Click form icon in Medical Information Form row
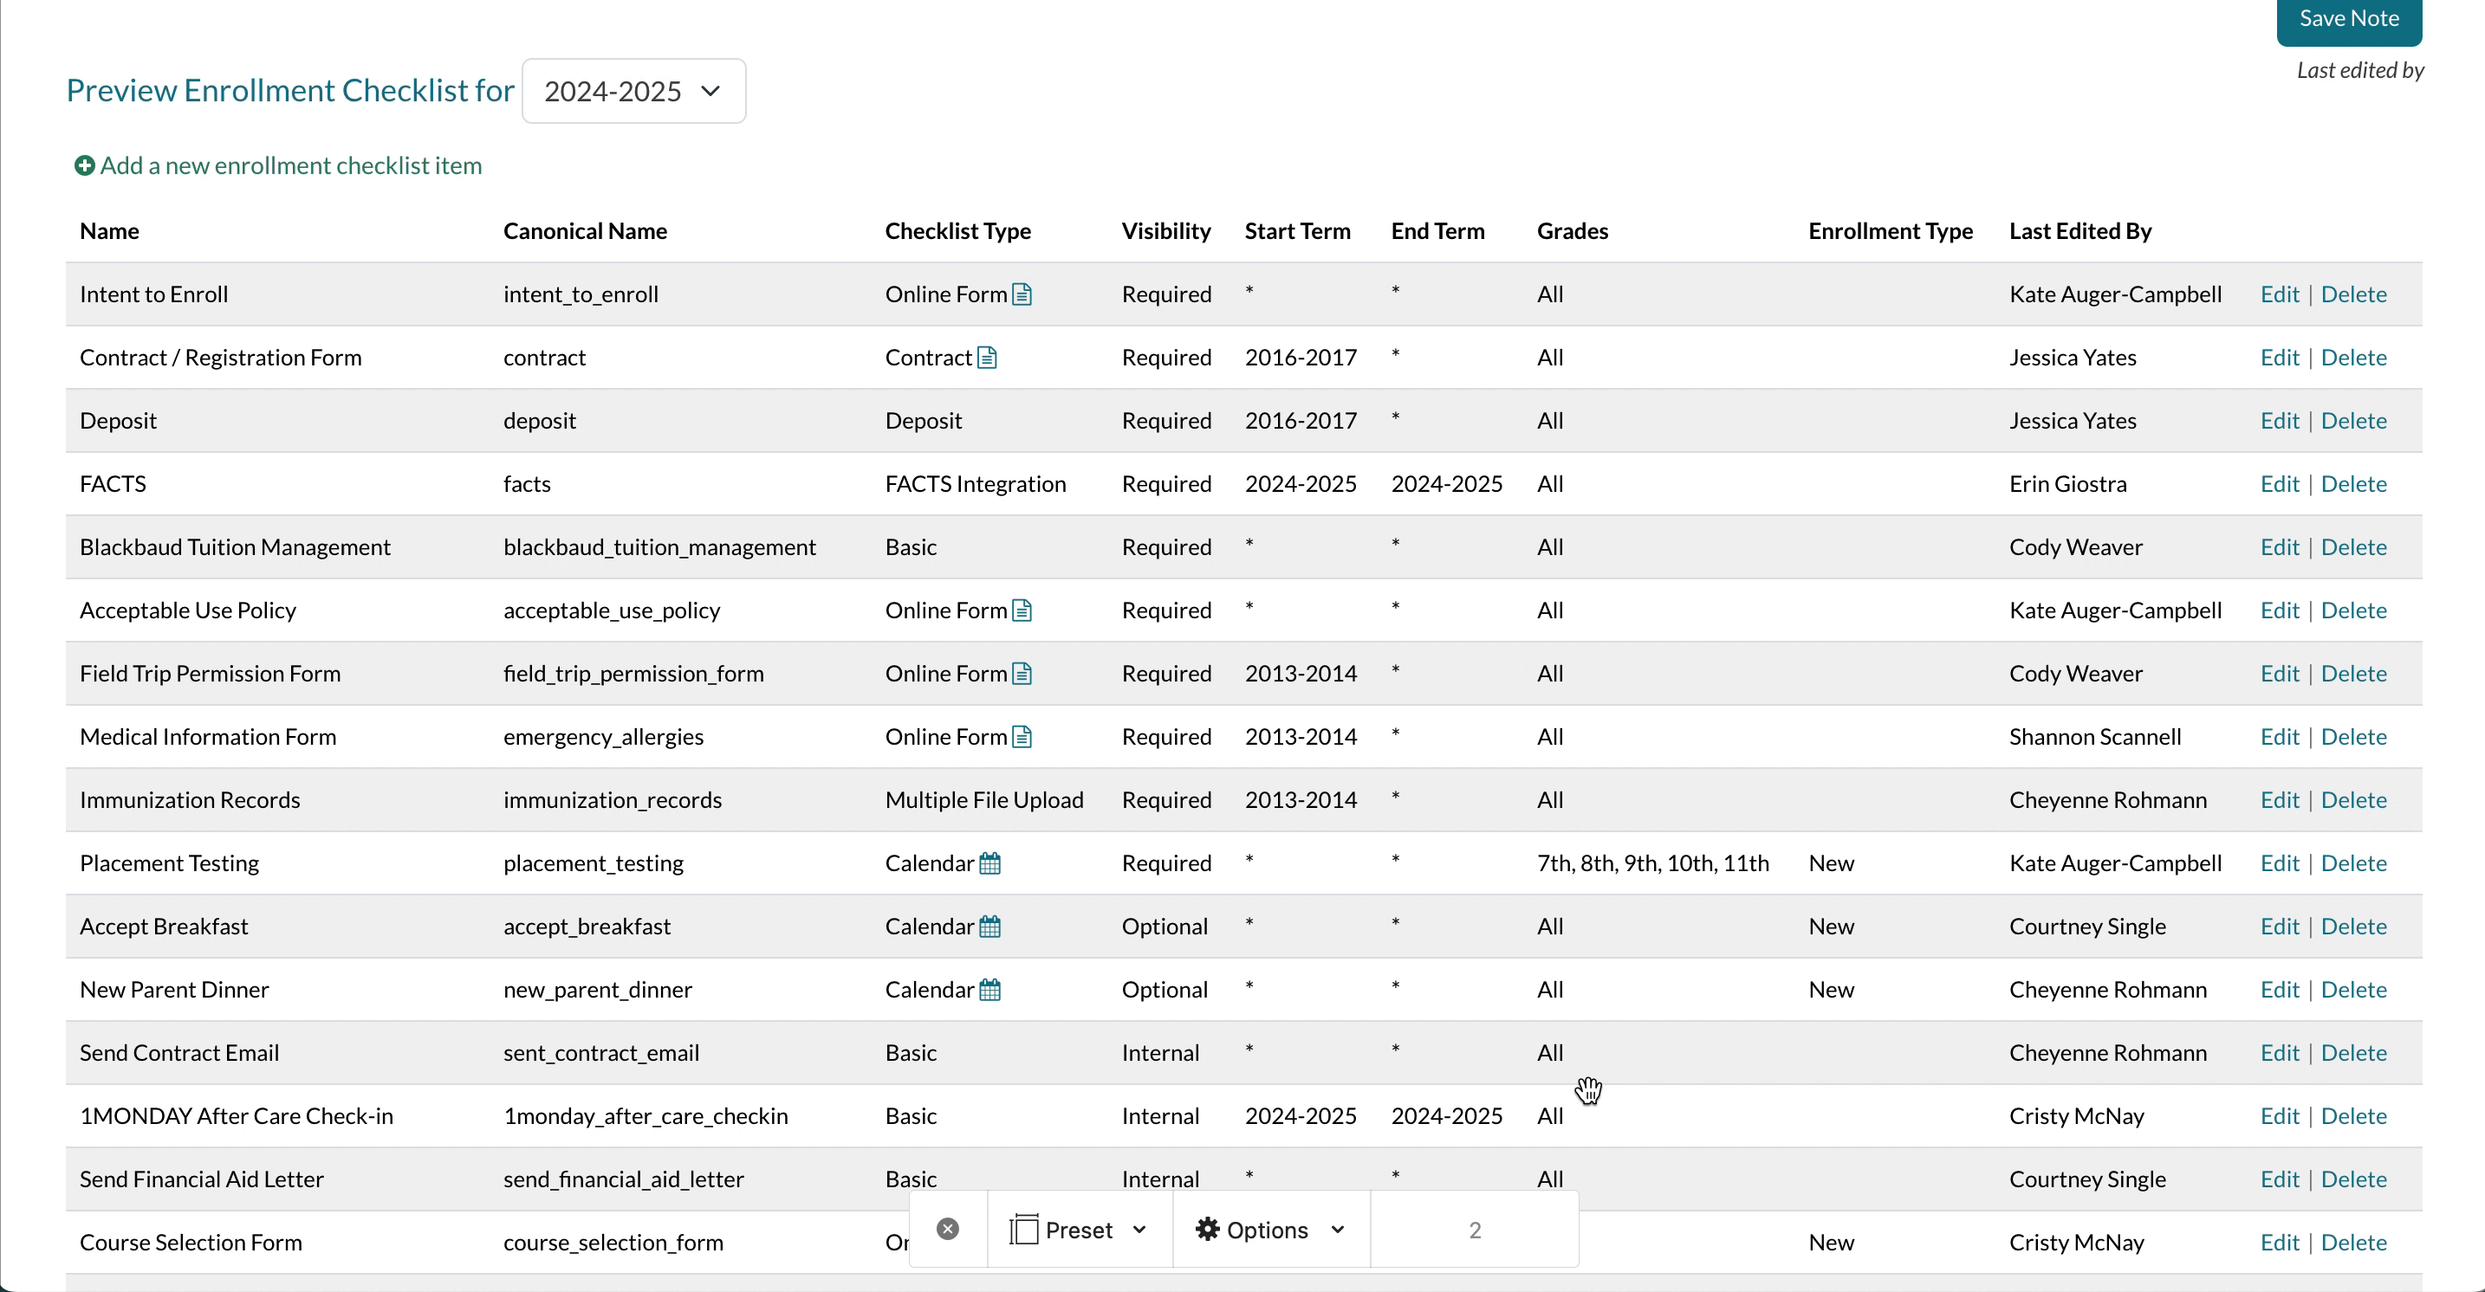 1022,737
